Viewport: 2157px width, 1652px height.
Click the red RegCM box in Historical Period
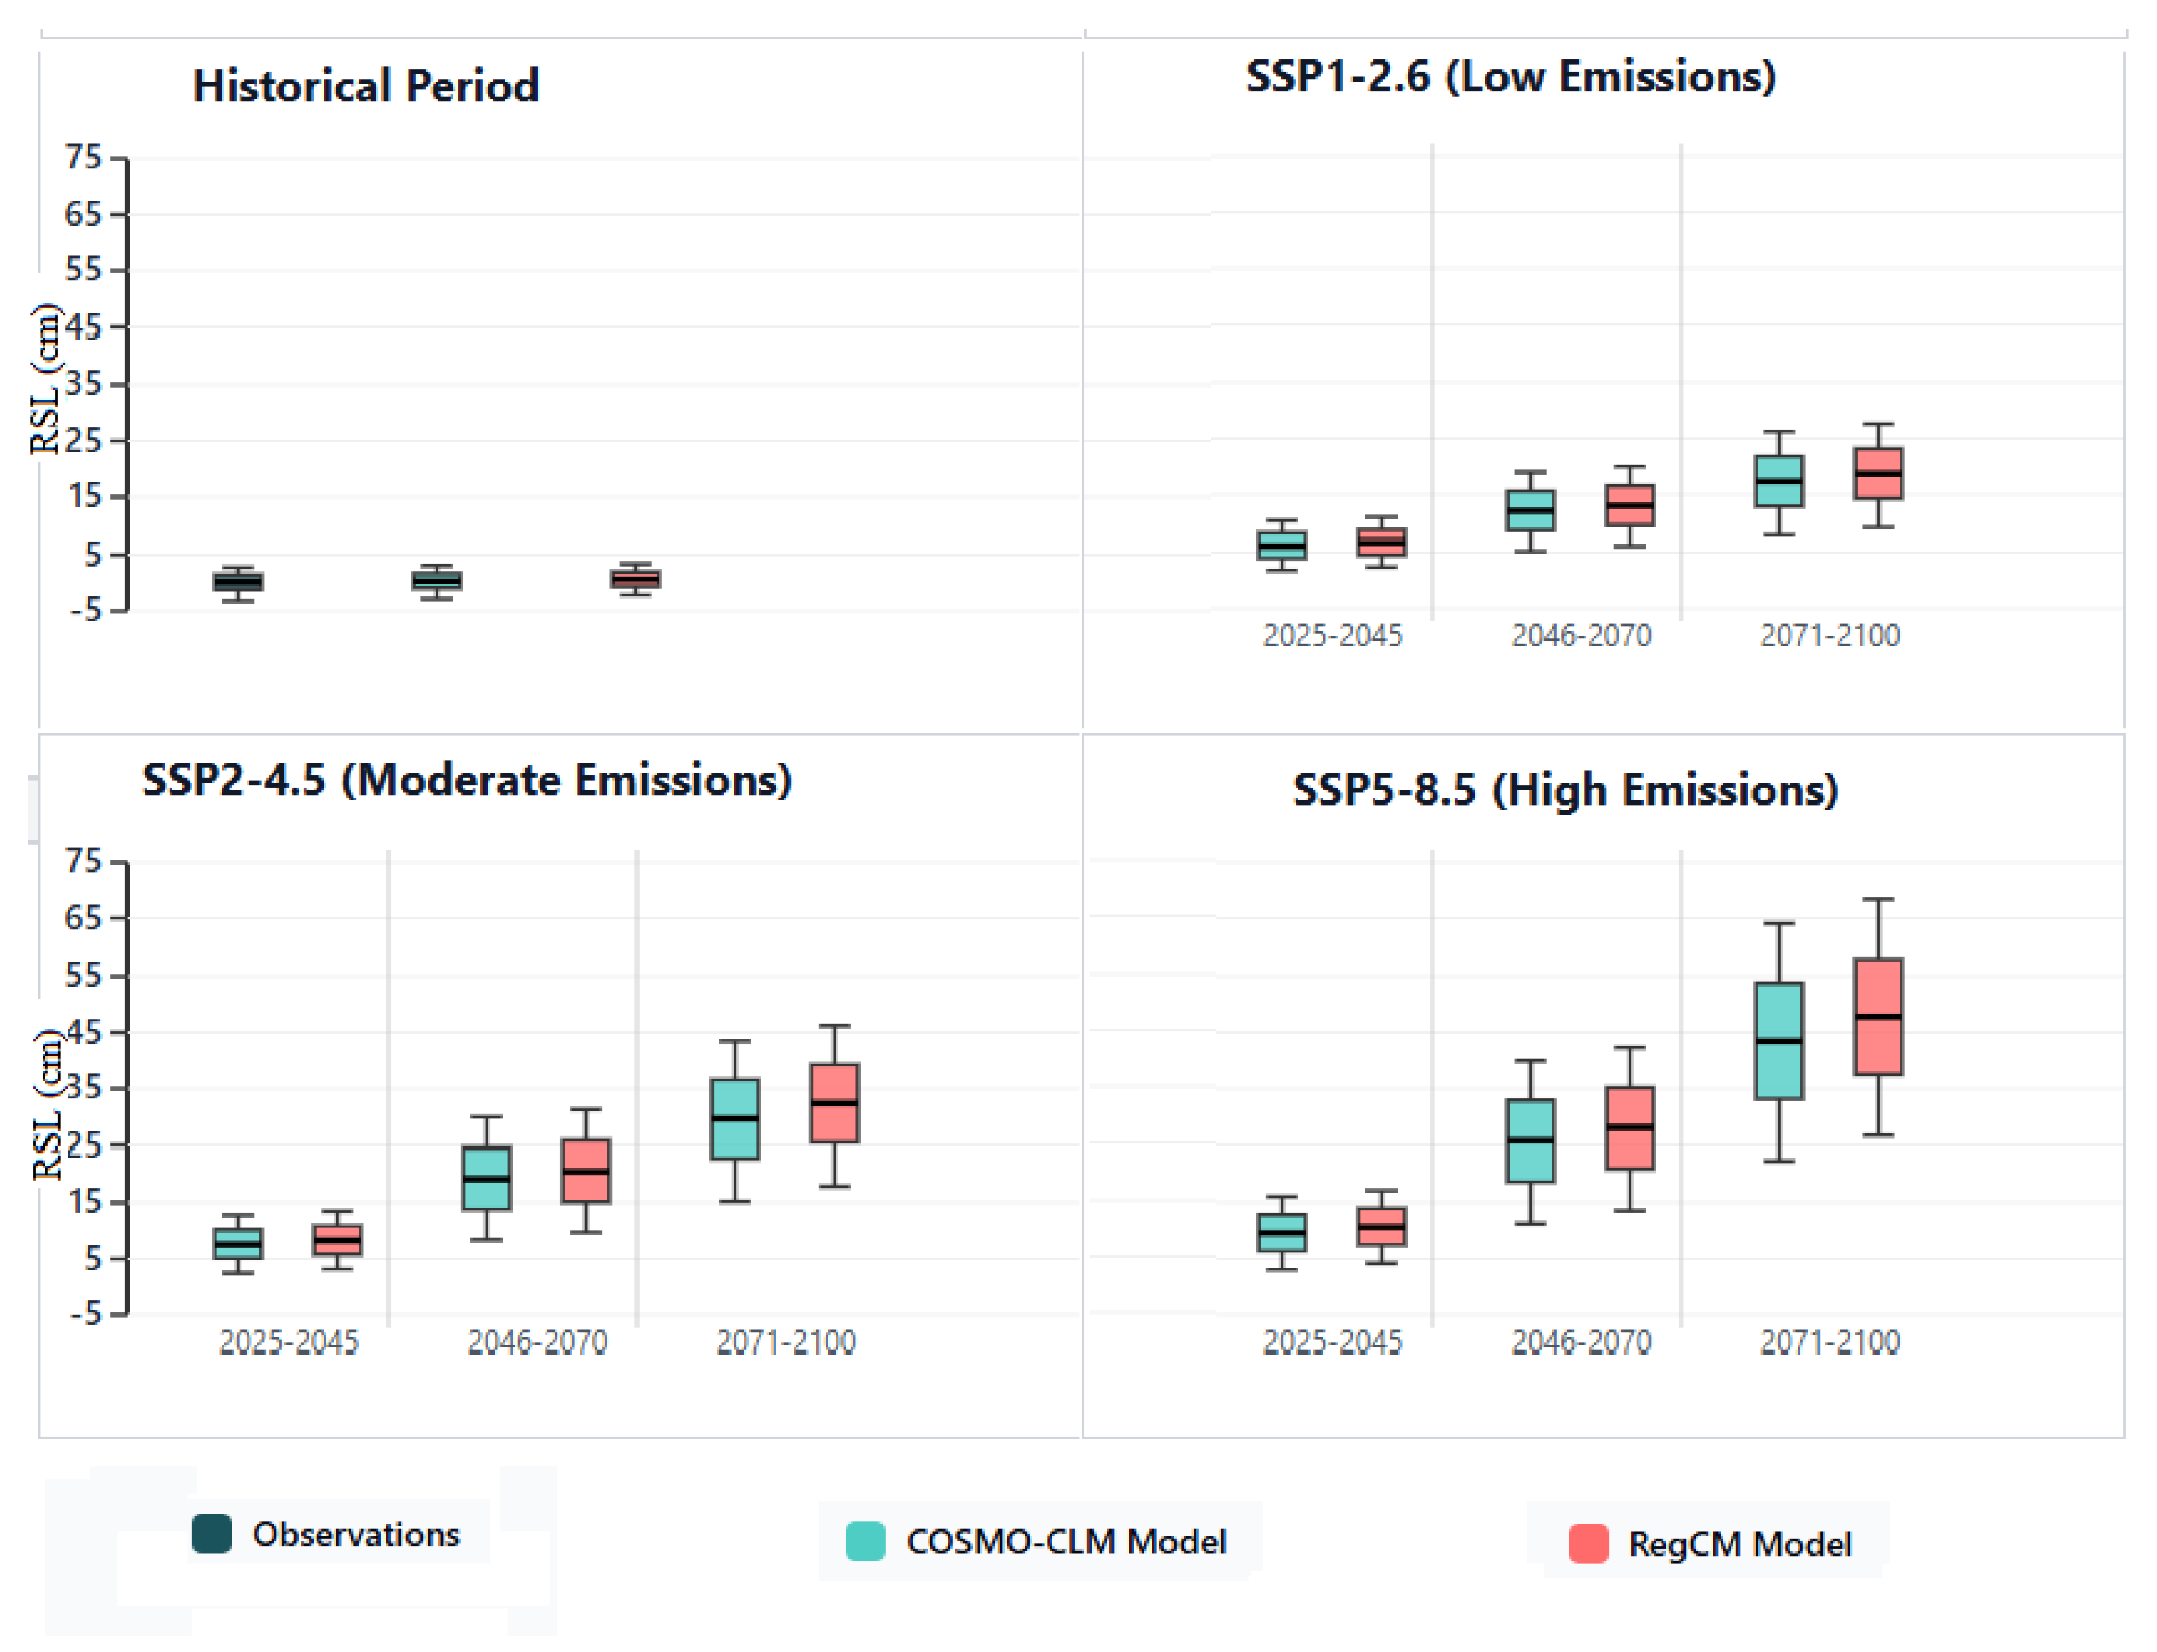(635, 579)
